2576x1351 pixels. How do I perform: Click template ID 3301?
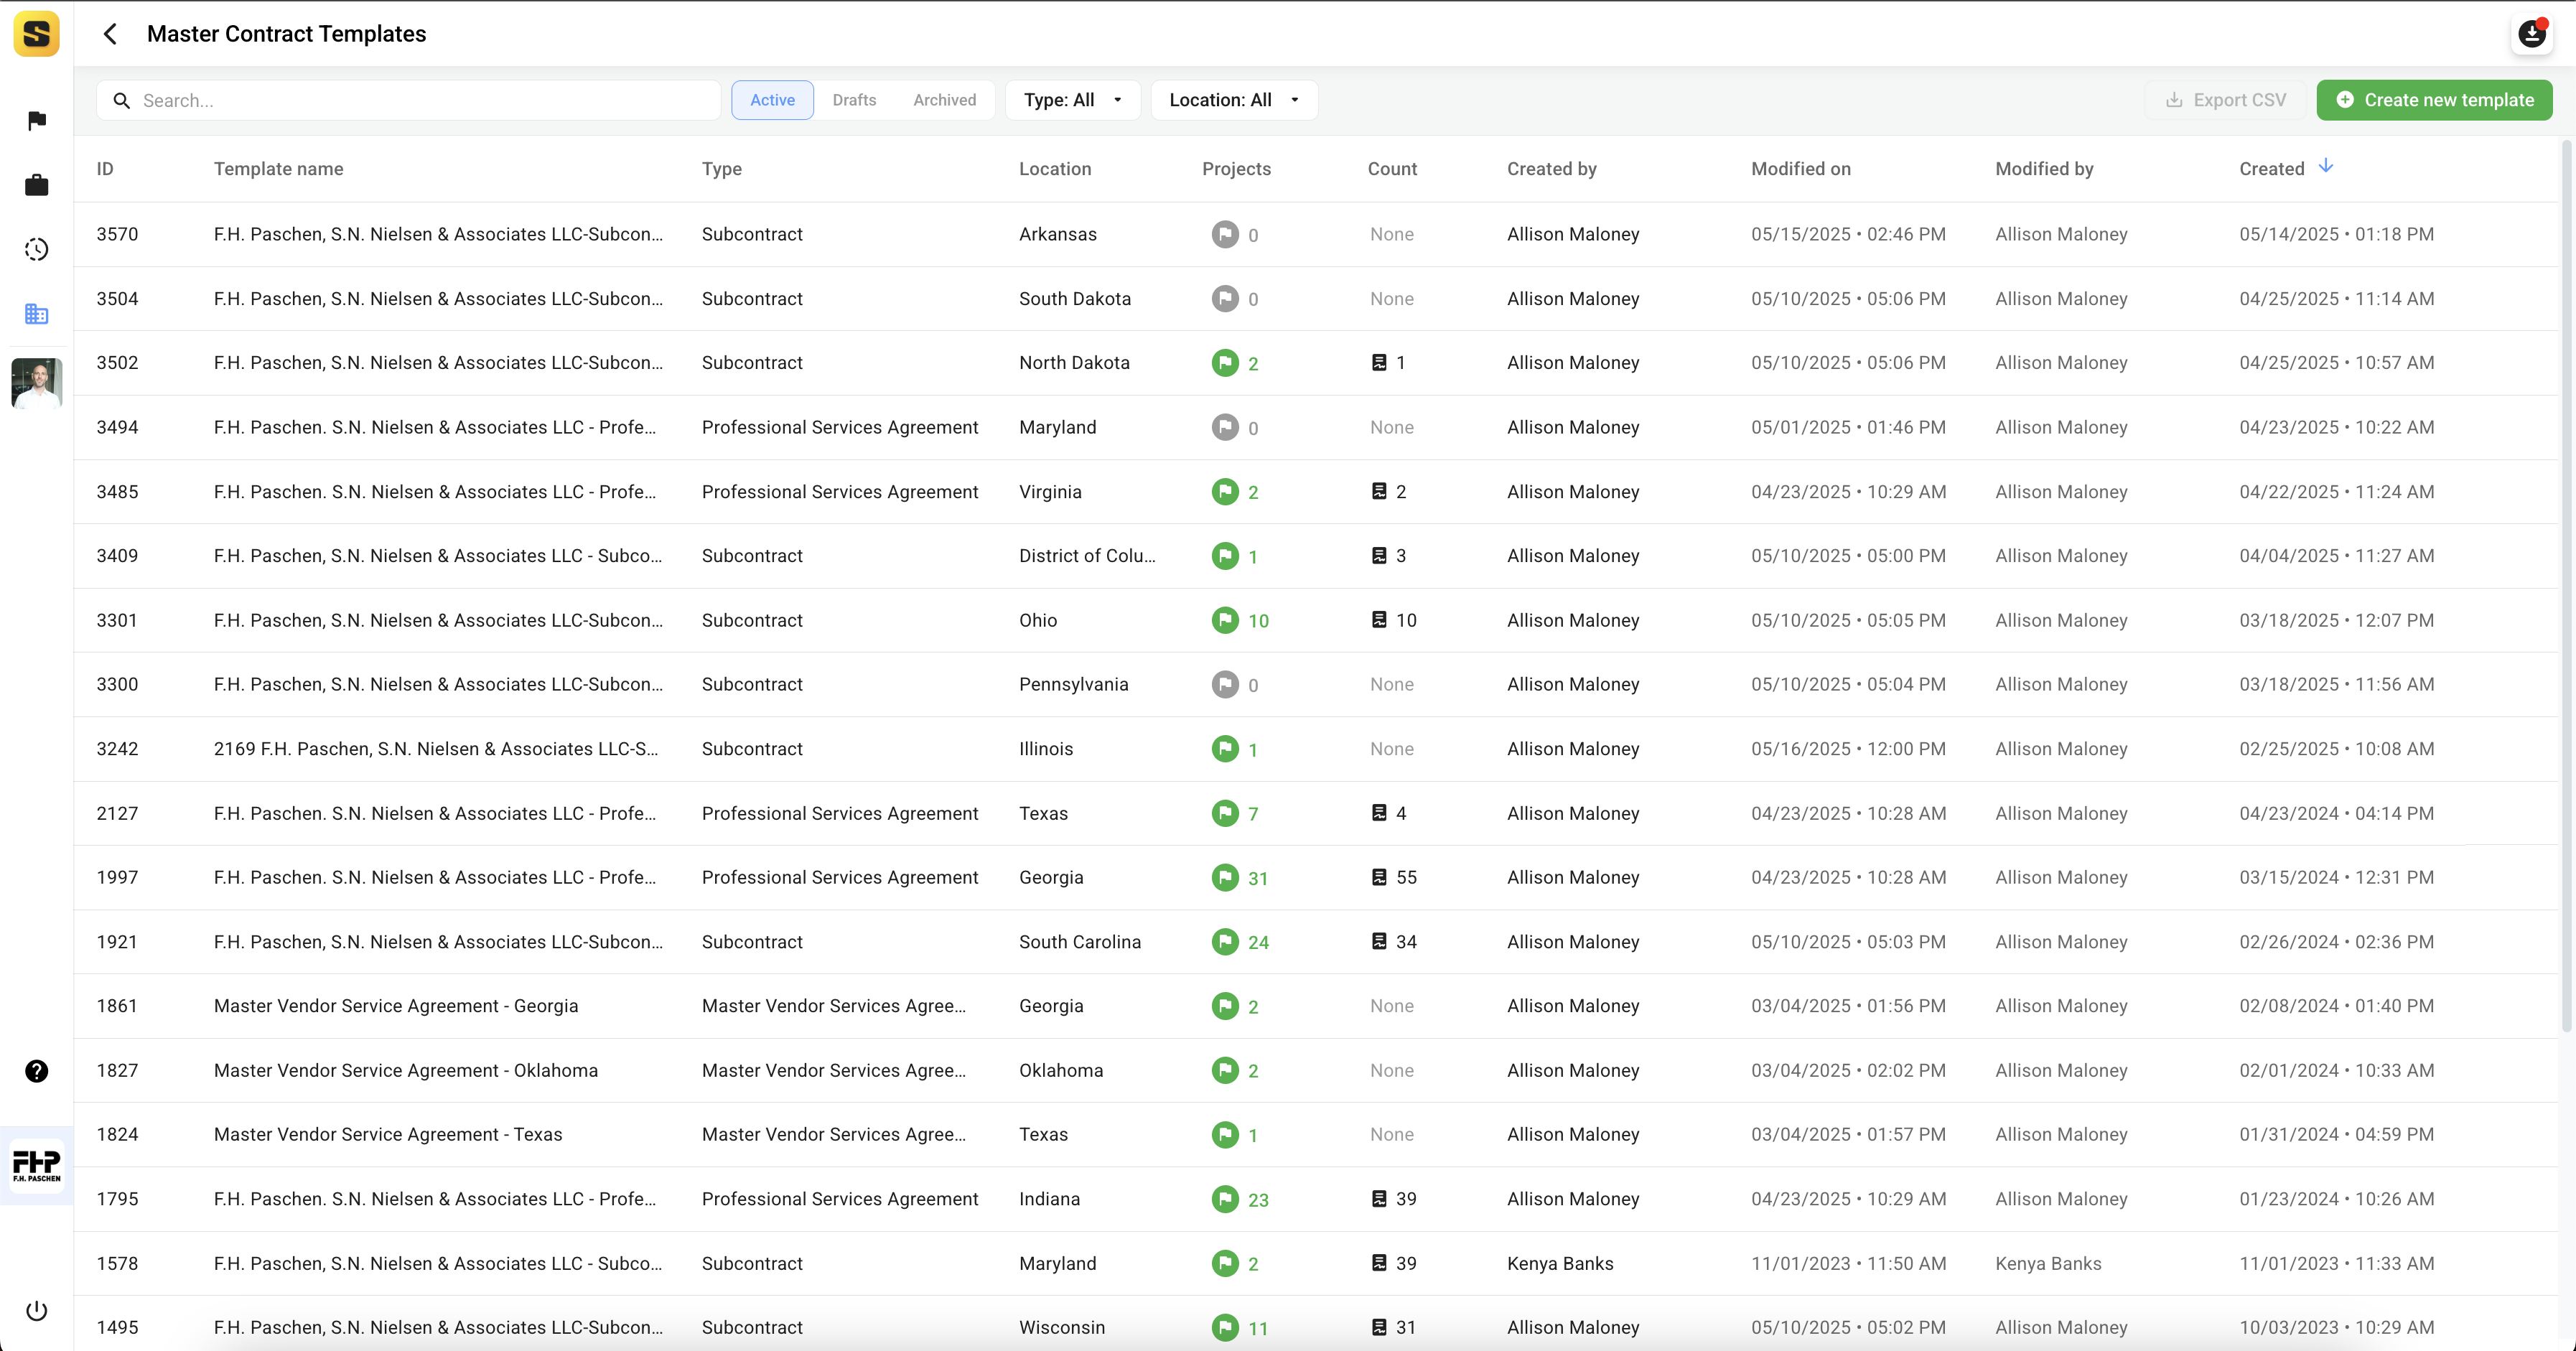(117, 620)
